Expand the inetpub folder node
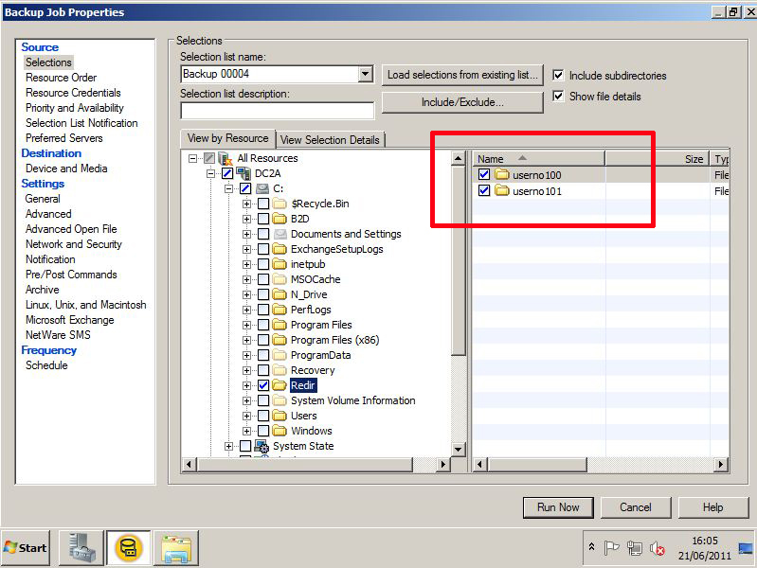This screenshot has width=757, height=568. tap(246, 264)
